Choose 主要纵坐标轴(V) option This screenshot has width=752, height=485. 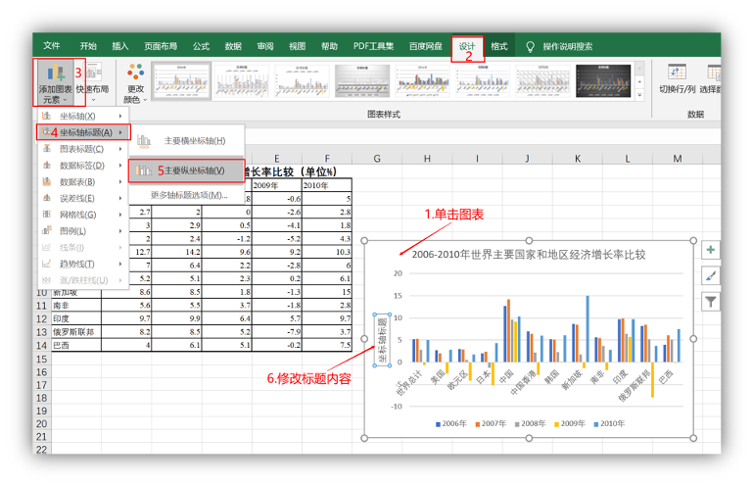[187, 170]
